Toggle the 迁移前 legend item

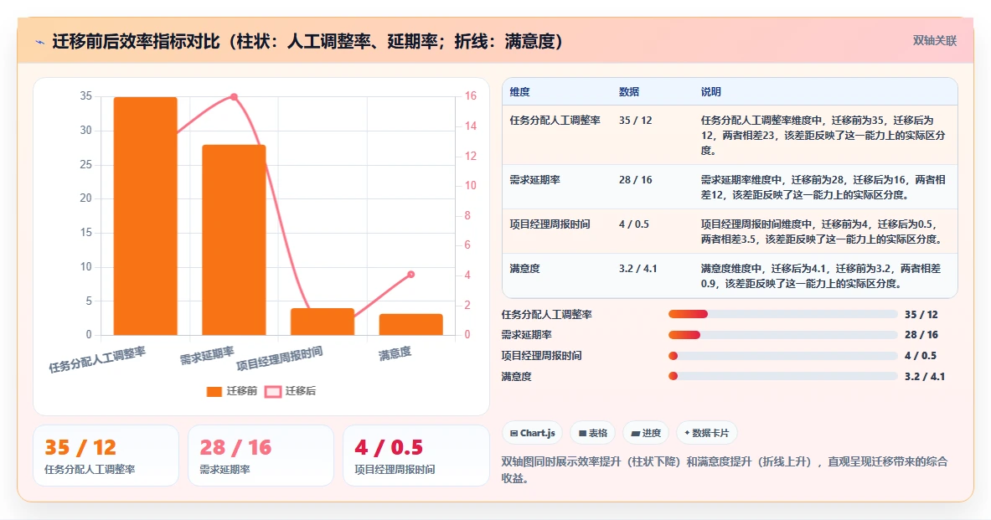(x=232, y=391)
